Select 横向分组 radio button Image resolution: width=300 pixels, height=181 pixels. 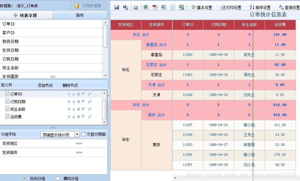(58, 178)
